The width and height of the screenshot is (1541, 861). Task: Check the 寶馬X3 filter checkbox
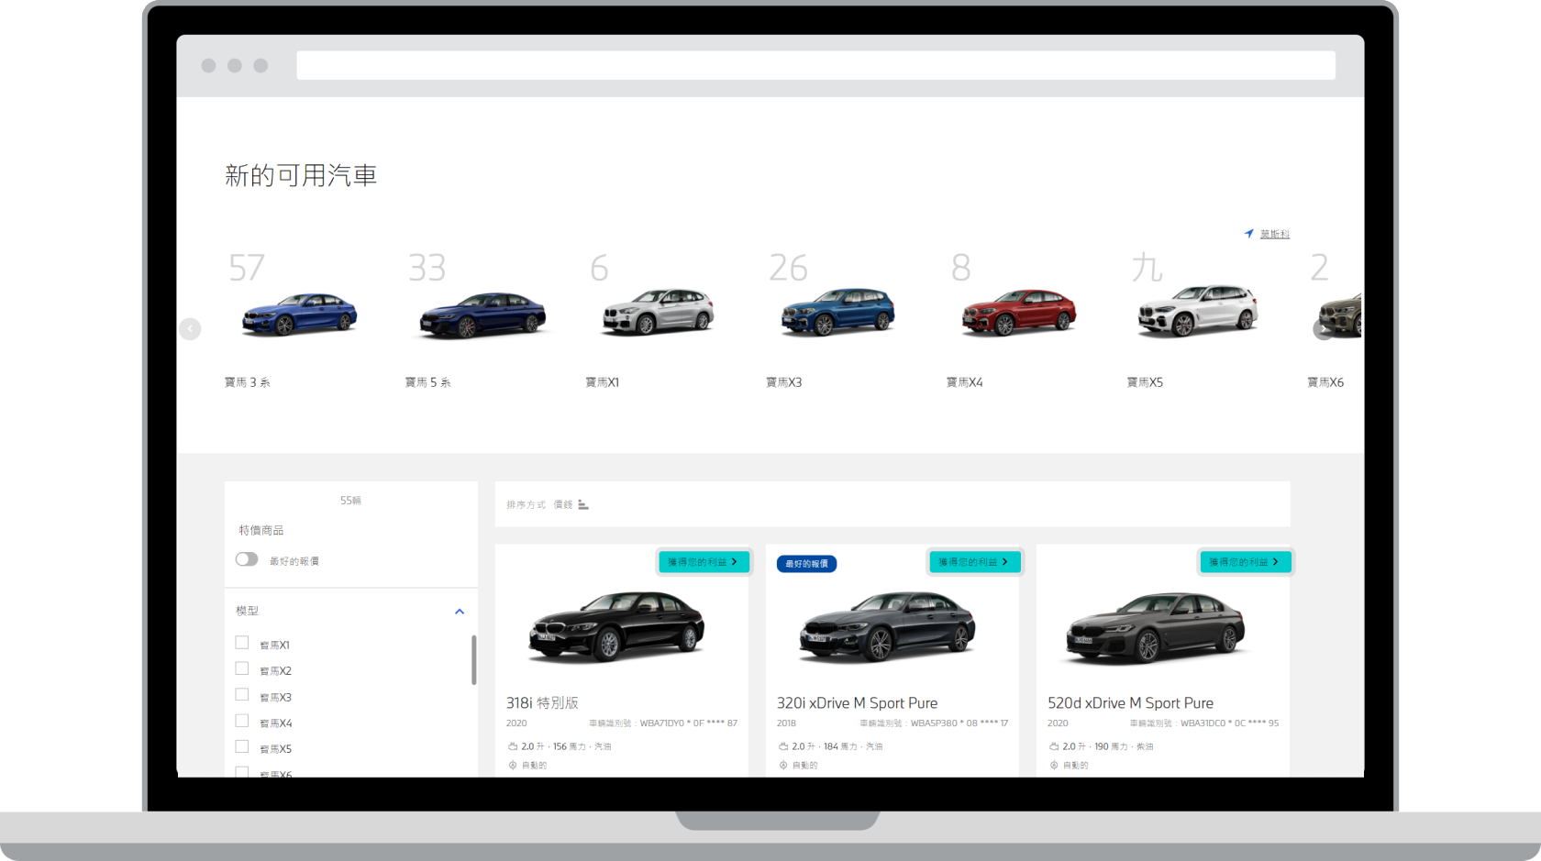pyautogui.click(x=242, y=695)
